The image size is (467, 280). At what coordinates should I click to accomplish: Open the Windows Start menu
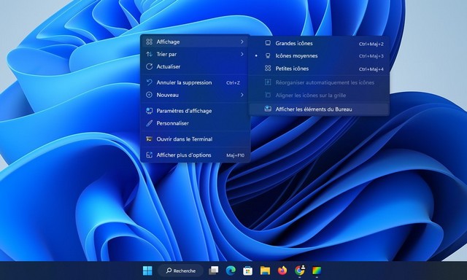147,271
